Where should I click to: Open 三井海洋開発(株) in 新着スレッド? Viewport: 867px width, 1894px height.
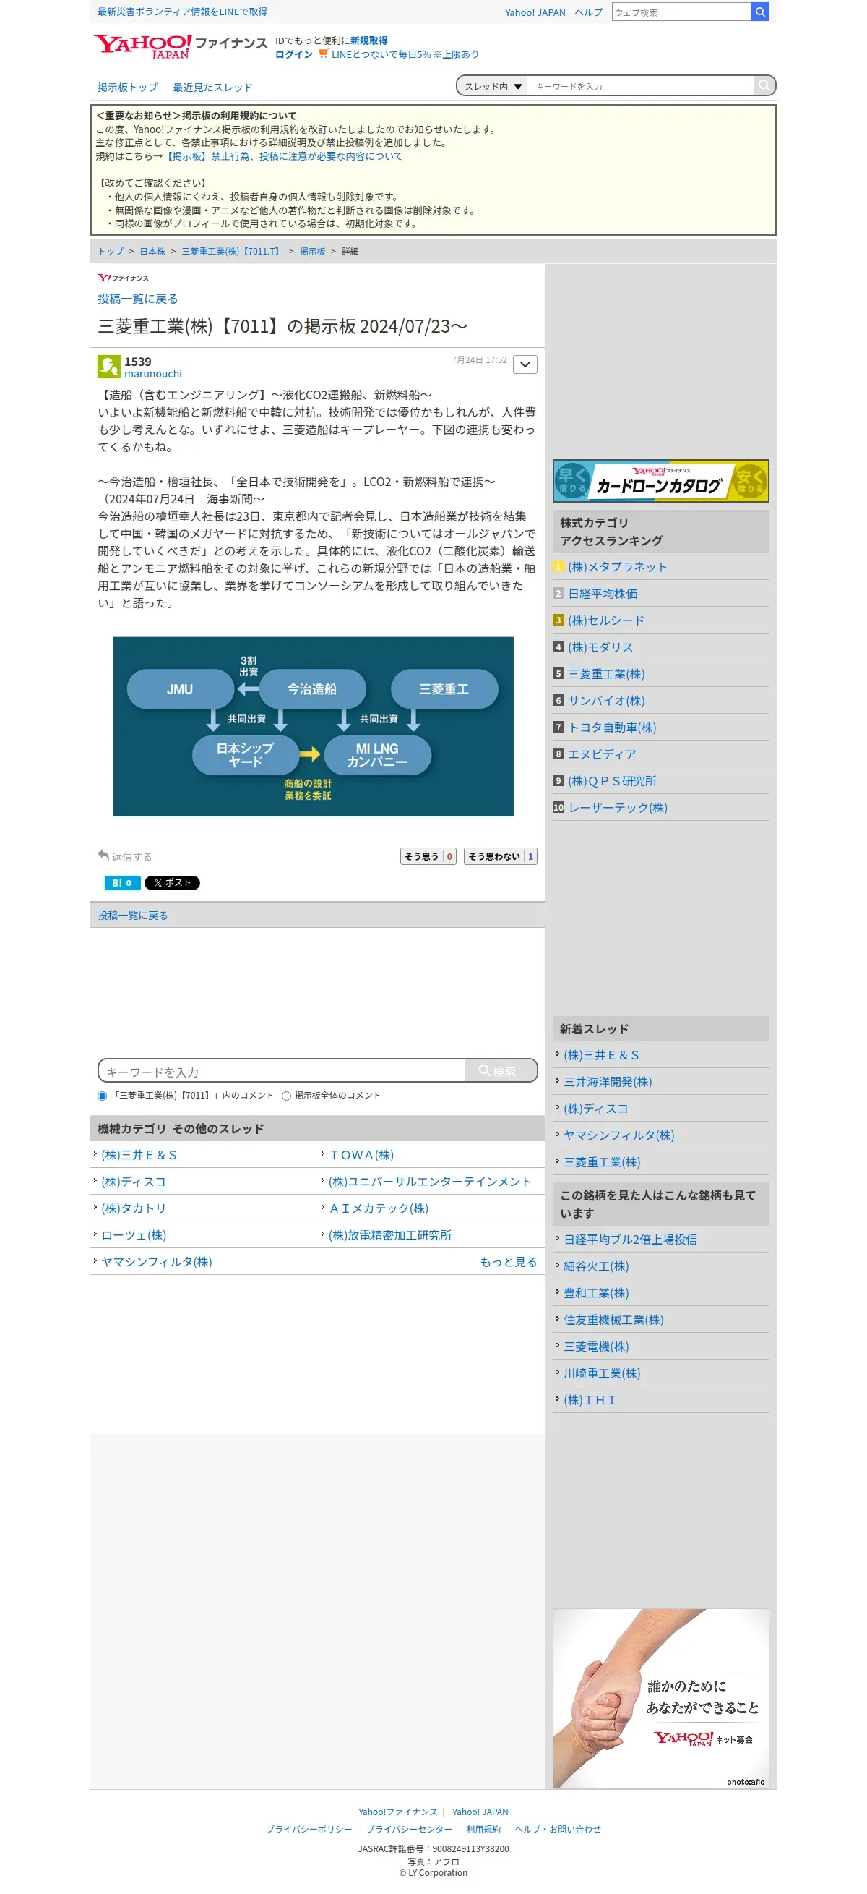point(608,1082)
